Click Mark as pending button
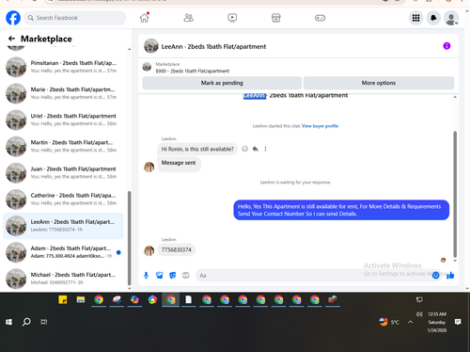Screen dimensions: 470x352 [222, 83]
